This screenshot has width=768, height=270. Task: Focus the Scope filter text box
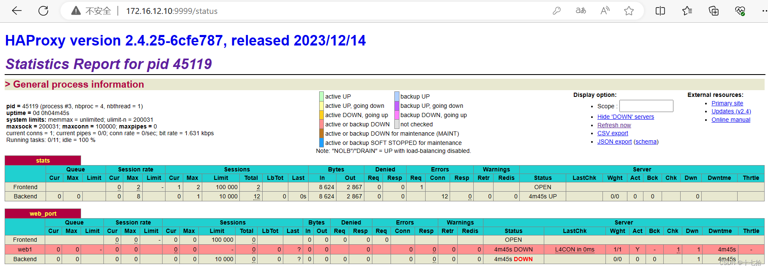[x=646, y=106]
